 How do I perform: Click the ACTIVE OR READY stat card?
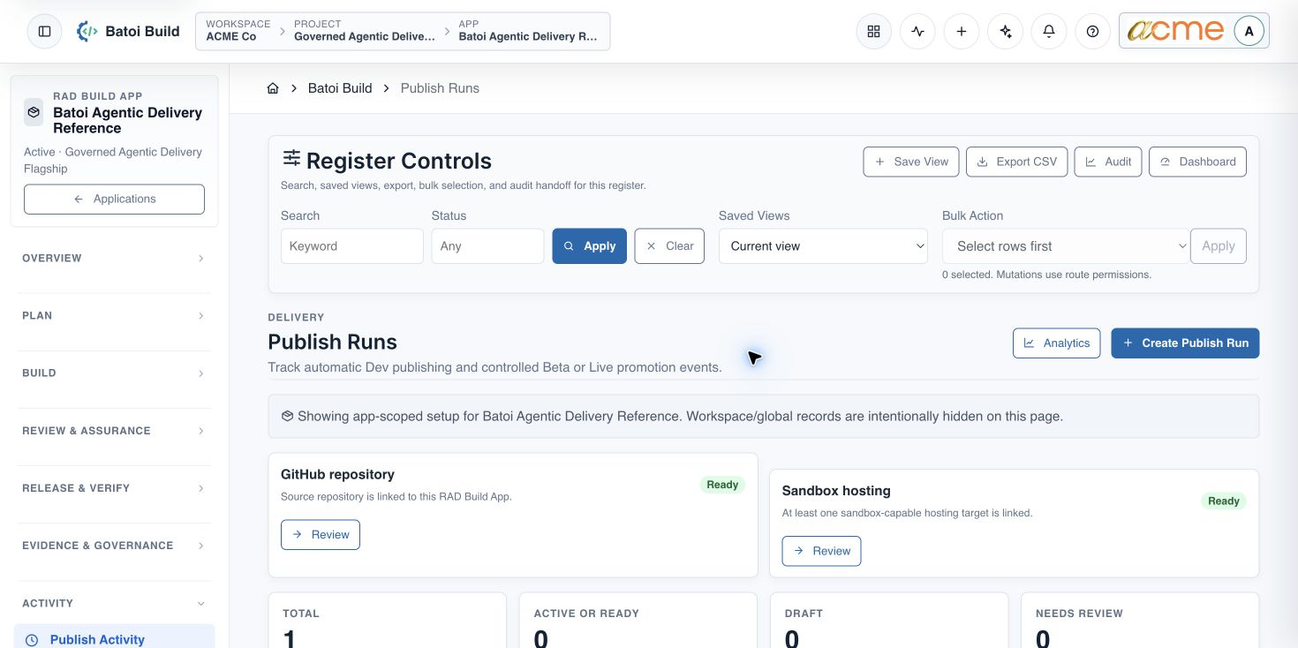638,621
